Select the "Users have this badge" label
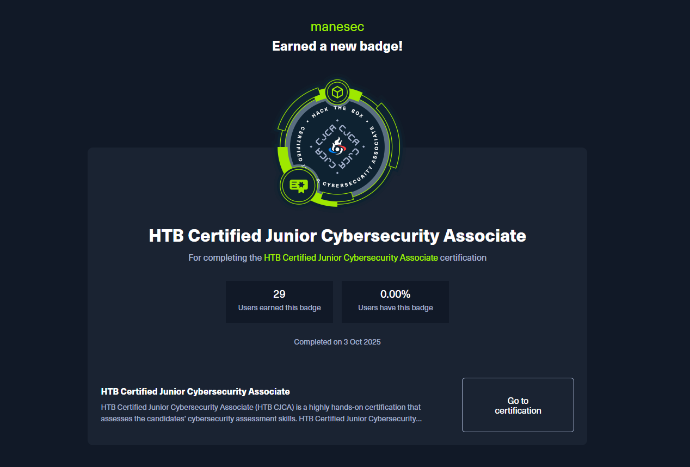690x467 pixels. [x=395, y=308]
